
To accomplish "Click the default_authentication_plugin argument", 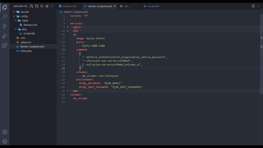I will tap(125, 57).
